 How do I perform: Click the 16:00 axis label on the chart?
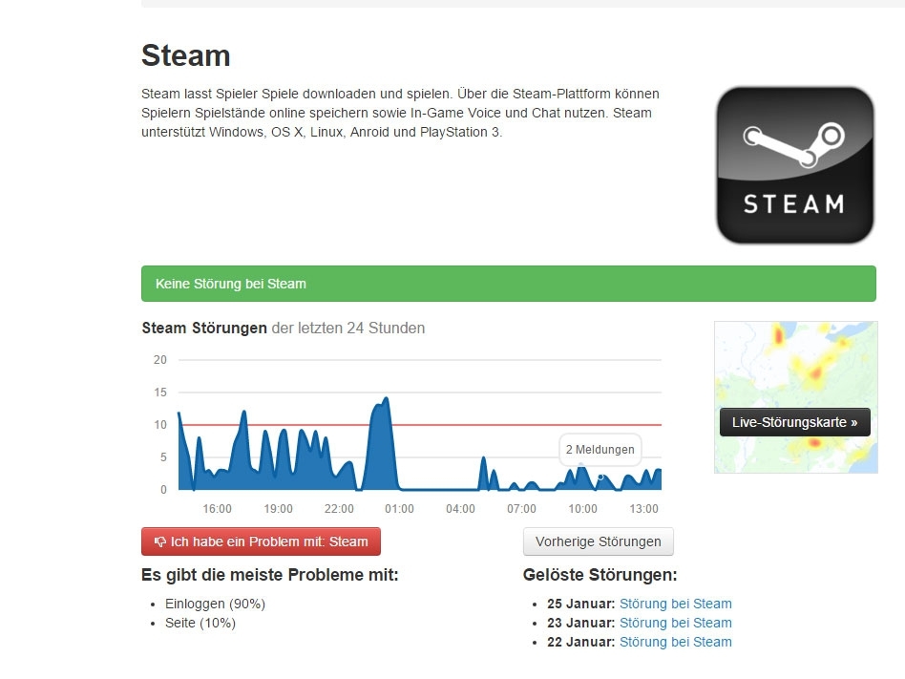pos(217,509)
